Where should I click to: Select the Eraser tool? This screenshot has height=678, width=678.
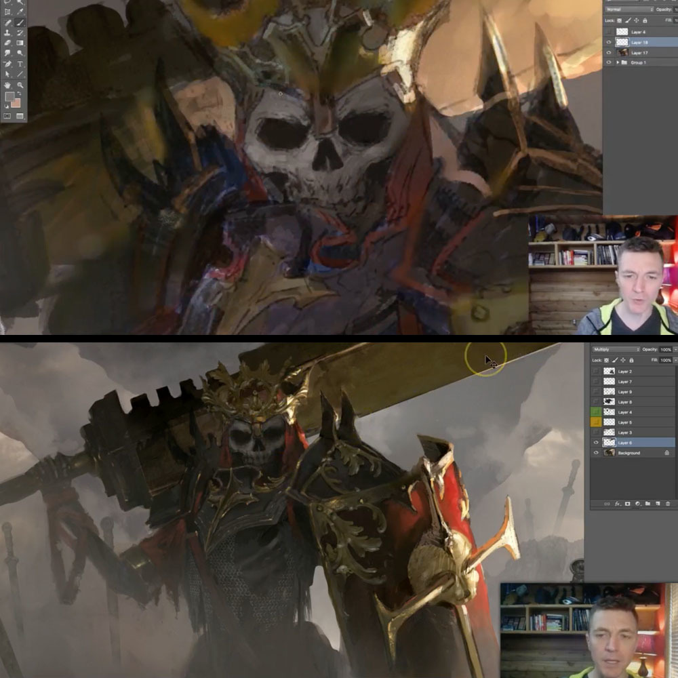click(7, 42)
